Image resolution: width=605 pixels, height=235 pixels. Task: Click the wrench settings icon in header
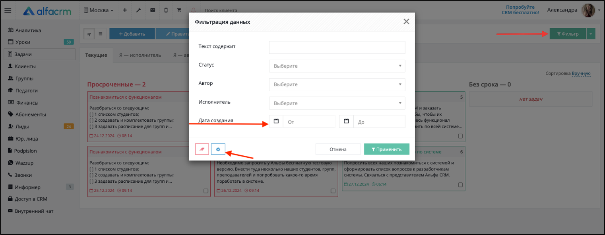point(139,10)
